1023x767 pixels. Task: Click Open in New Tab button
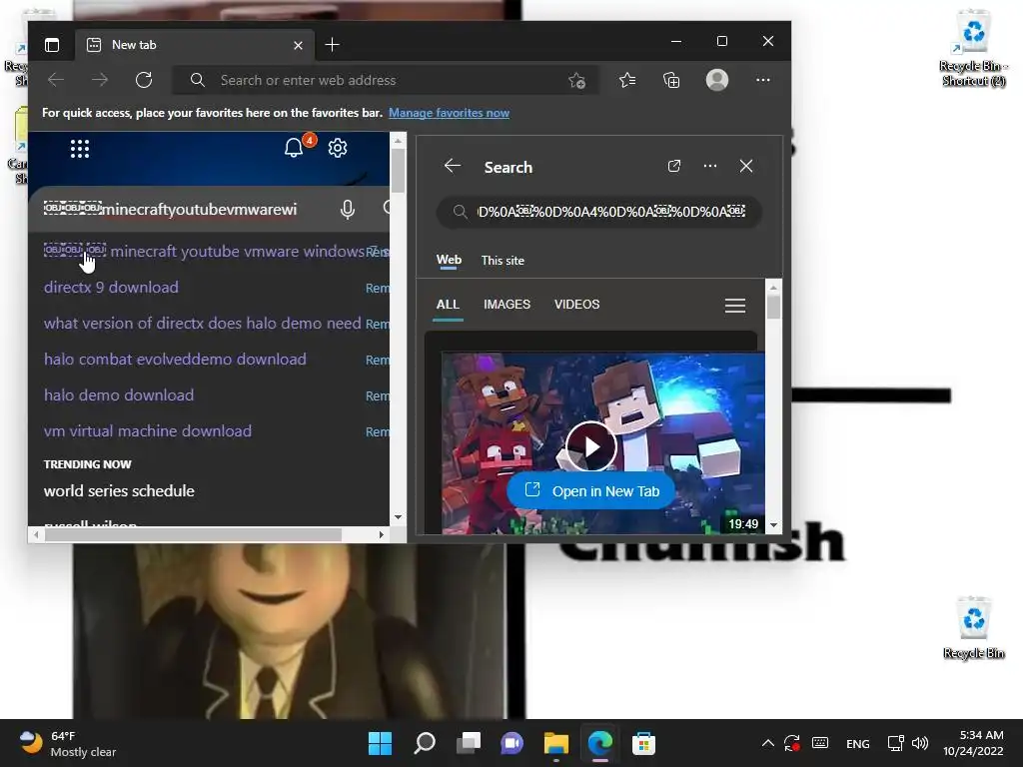click(x=591, y=491)
